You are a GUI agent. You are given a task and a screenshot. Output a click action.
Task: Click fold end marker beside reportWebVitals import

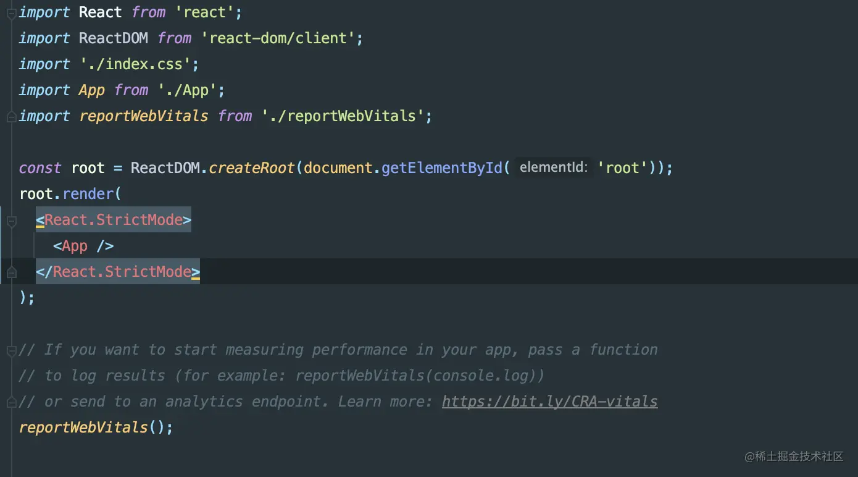point(11,116)
